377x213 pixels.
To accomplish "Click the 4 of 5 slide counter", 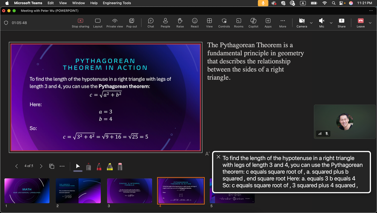I will click(29, 166).
